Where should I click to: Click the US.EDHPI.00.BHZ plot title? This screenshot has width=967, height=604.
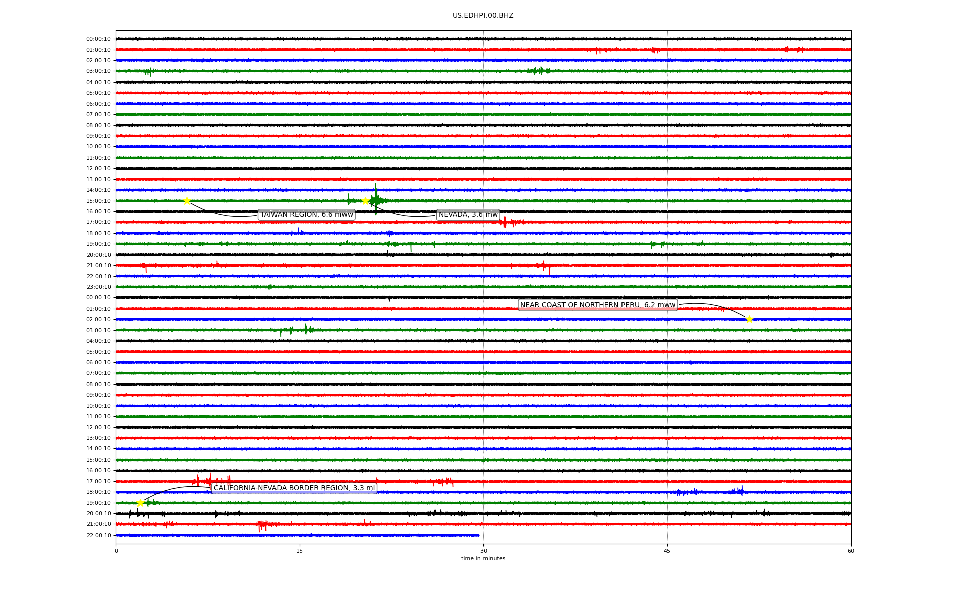pos(483,16)
